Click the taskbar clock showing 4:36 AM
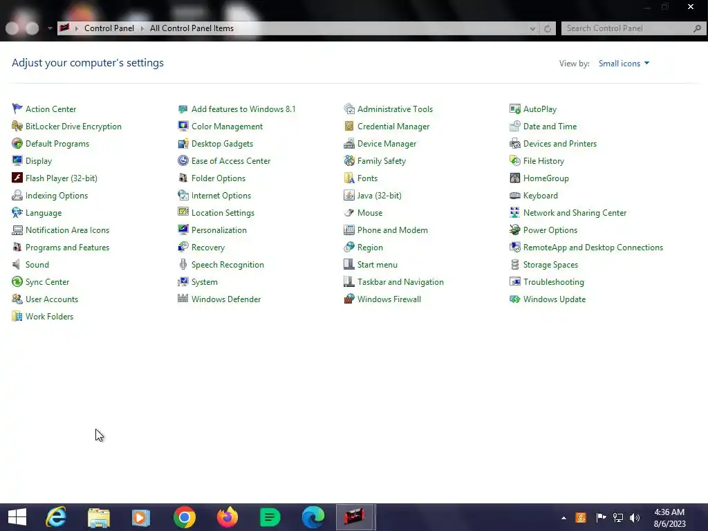Screen dimensions: 708x531 point(669,517)
